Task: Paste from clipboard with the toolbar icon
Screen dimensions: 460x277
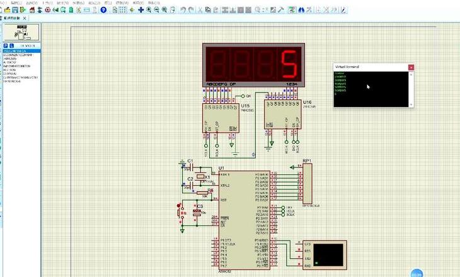Action: click(x=216, y=10)
